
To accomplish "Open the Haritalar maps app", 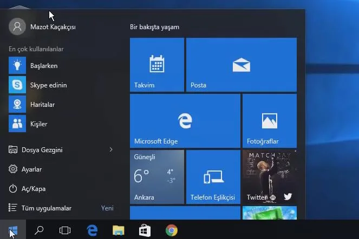I will coord(43,105).
